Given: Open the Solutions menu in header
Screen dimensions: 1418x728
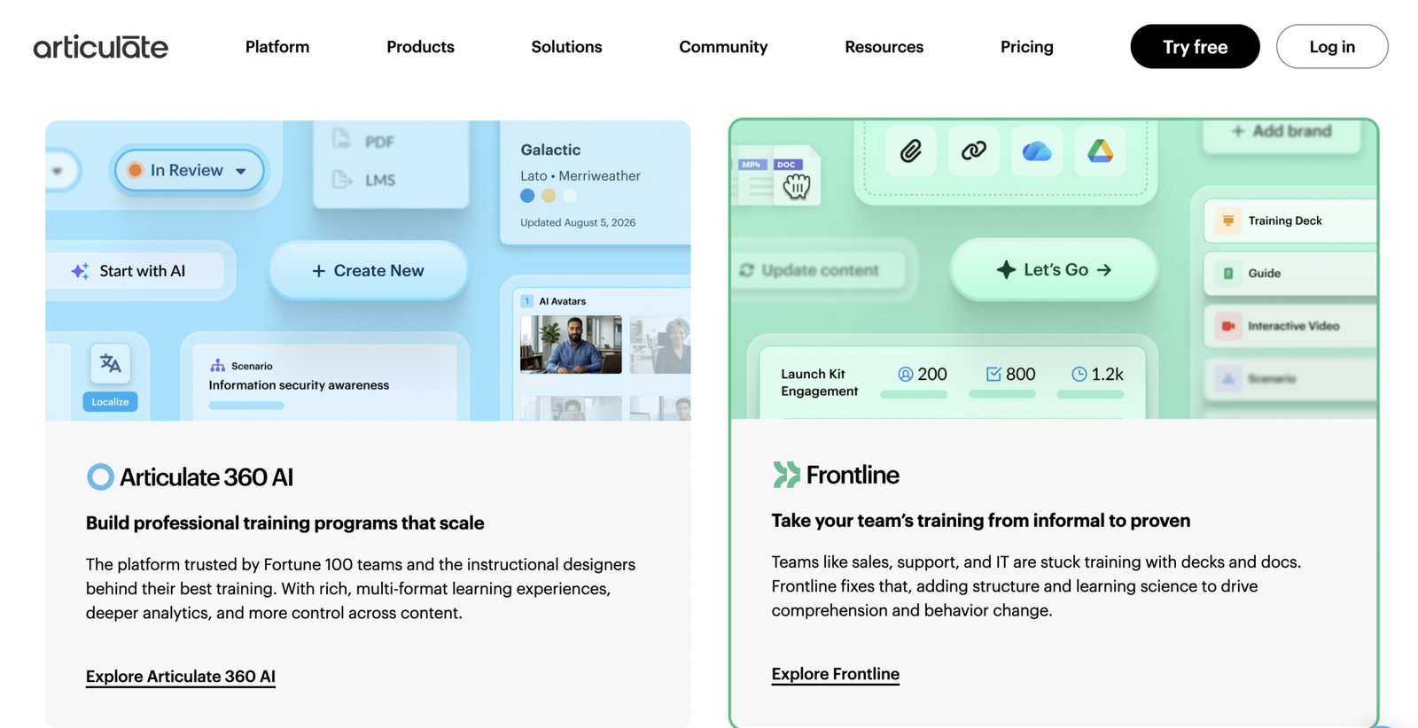Looking at the screenshot, I should pos(566,47).
